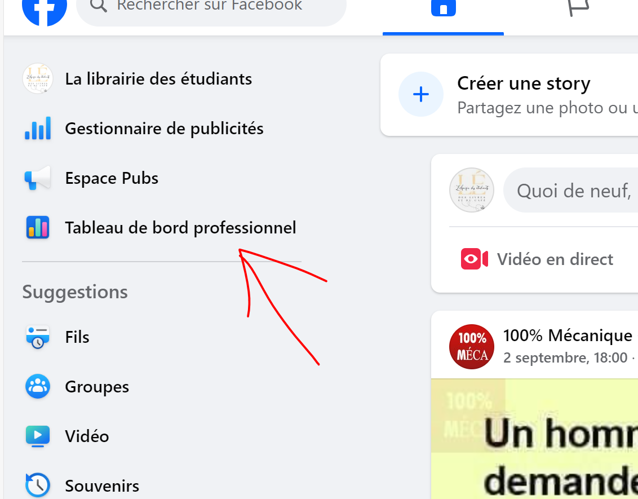638x499 pixels.
Task: Click the Gestionnaire de publicités bar chart icon
Action: coord(38,128)
